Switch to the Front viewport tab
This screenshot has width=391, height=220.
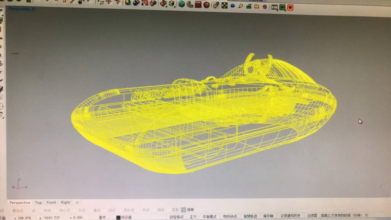tap(51, 202)
